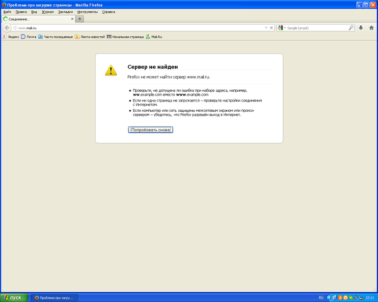Screen dimensions: 378x302
Task: Open the avast orange tray icon
Action: tap(346, 298)
